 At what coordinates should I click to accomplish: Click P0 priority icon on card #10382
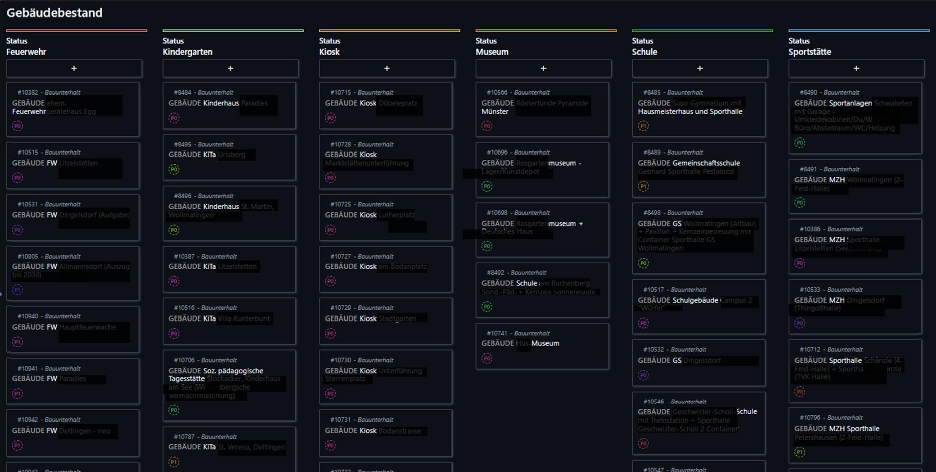point(18,126)
